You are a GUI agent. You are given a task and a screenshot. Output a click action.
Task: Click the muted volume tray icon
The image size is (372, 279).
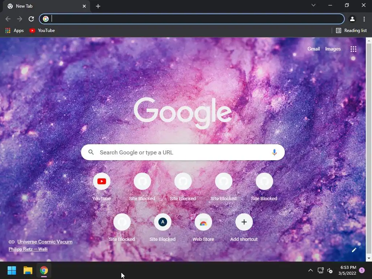pyautogui.click(x=330, y=270)
